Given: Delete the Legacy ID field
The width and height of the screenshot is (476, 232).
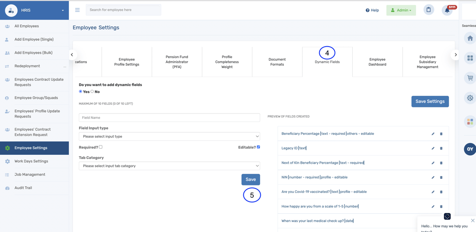Looking at the screenshot, I should tap(441, 149).
